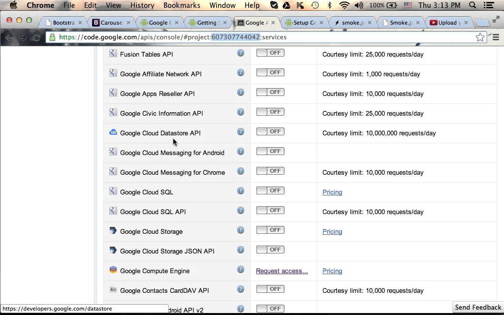Viewport: 504px width, 315px height.
Task: Open help for Fusion Tables API
Action: [240, 53]
